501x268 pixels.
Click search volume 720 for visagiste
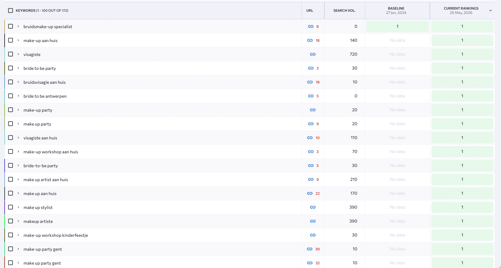[353, 54]
